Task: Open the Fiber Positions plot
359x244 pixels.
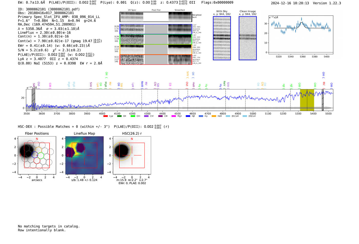Action: coord(37,155)
